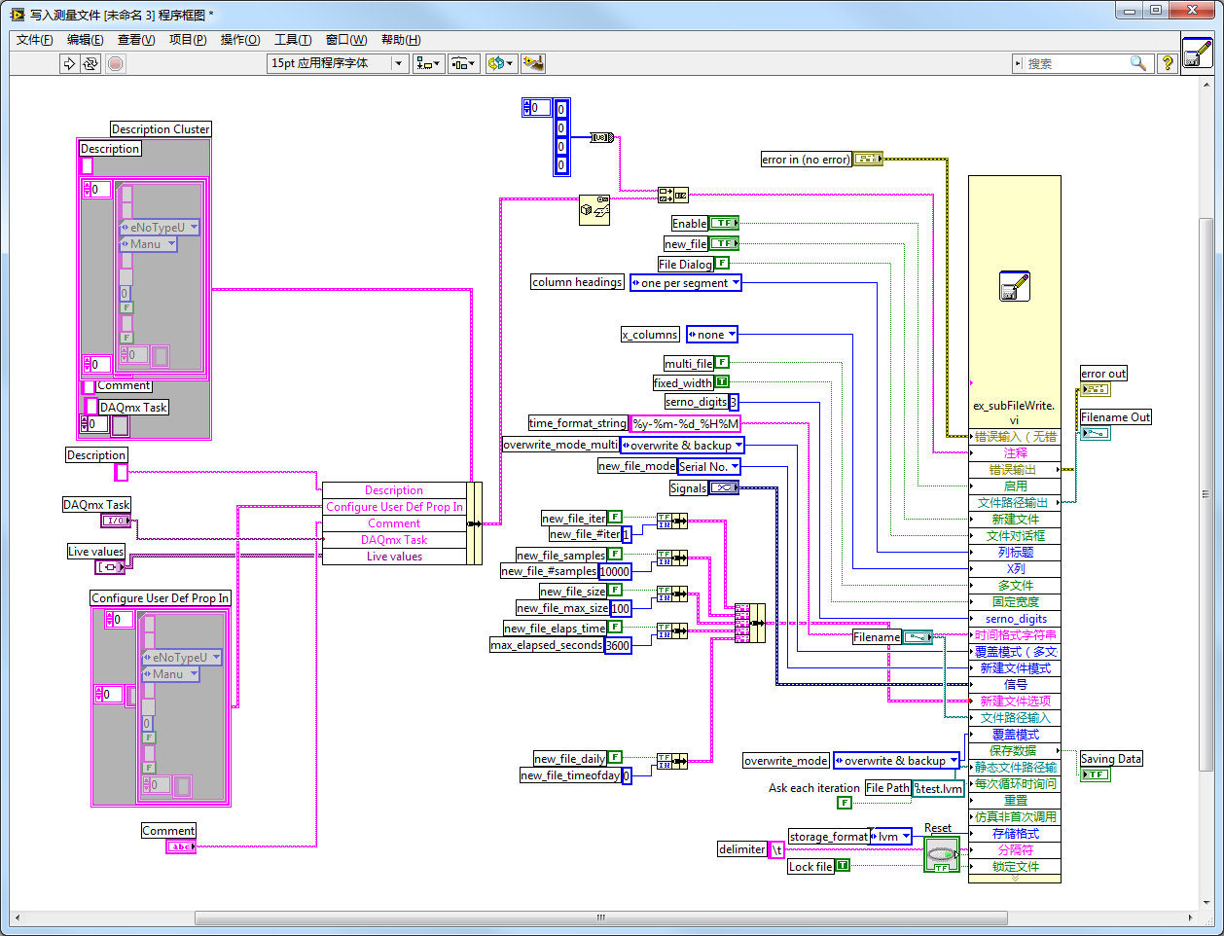1224x936 pixels.
Task: Click the Run arrow button
Action: click(x=69, y=63)
